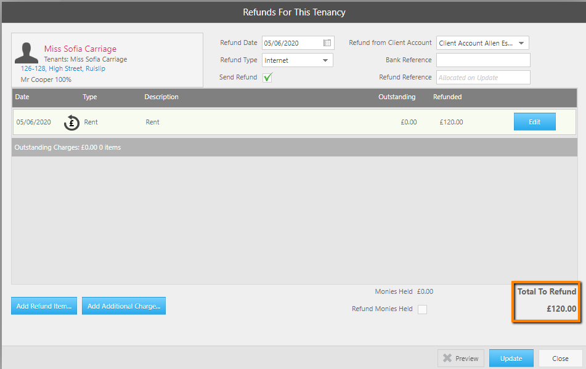Click the Refund Reference field
This screenshot has width=586, height=369.
coord(483,77)
